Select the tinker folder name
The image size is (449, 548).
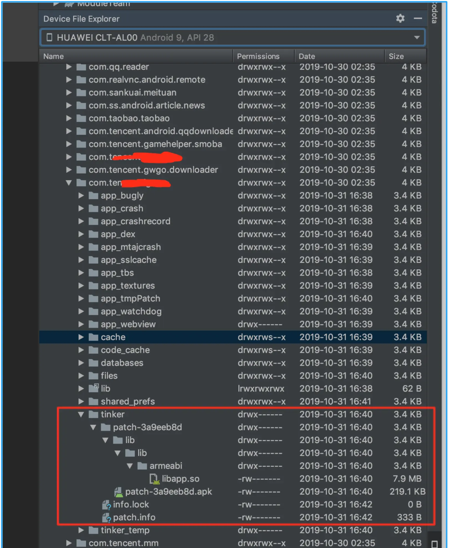pyautogui.click(x=113, y=414)
